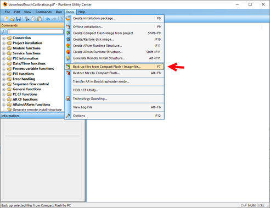Click the Open folder toolbar icon
270x208 pixels.
tap(12, 19)
